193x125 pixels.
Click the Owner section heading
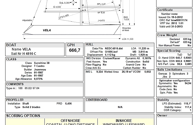[162, 115]
